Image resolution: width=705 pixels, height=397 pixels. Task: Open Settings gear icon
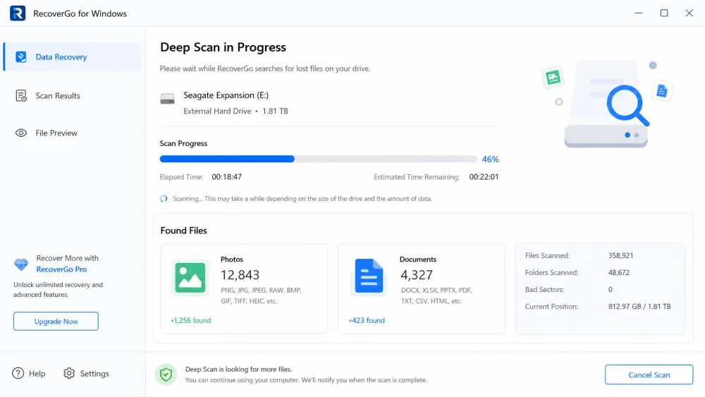click(x=69, y=373)
